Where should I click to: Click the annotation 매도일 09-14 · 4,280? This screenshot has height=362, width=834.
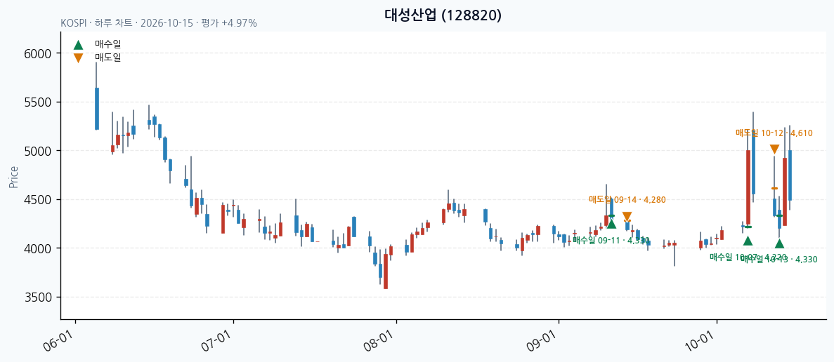(x=627, y=199)
